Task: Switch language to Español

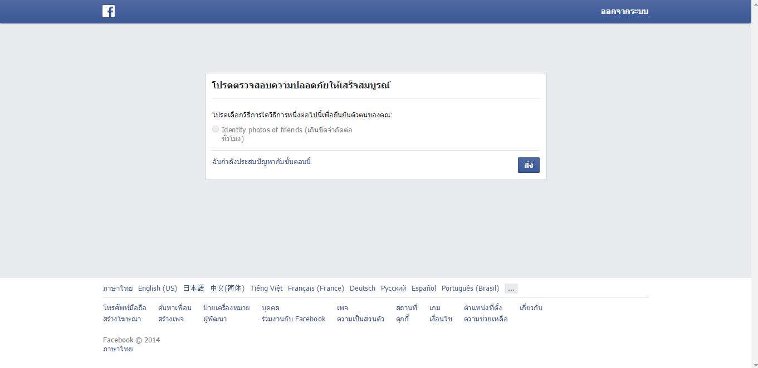Action: [x=424, y=288]
